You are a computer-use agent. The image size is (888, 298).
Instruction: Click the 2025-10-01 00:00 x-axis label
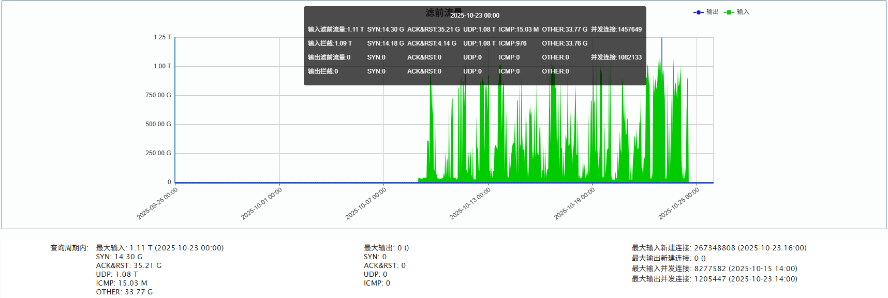pyautogui.click(x=262, y=203)
